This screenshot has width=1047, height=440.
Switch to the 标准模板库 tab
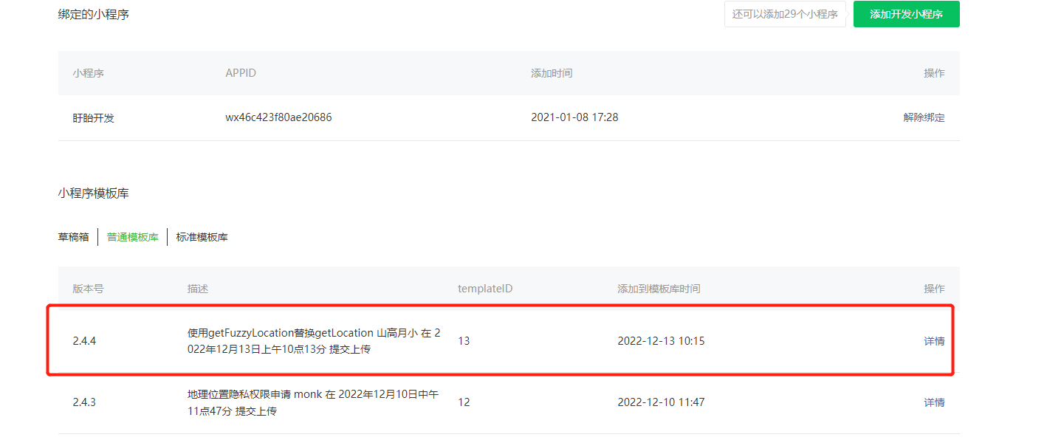click(202, 237)
